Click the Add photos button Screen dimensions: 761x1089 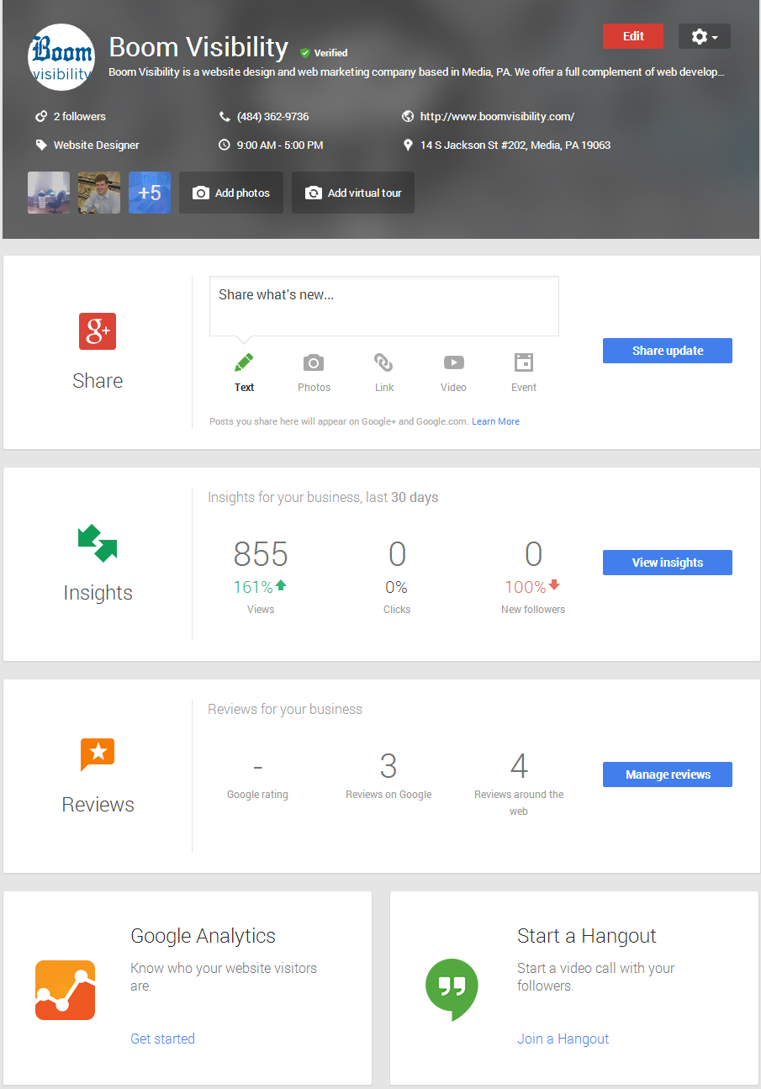[231, 193]
